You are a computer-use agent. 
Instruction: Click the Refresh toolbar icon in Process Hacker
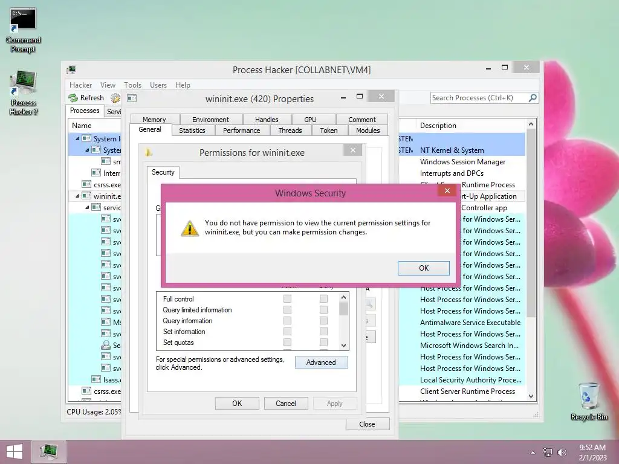point(73,97)
